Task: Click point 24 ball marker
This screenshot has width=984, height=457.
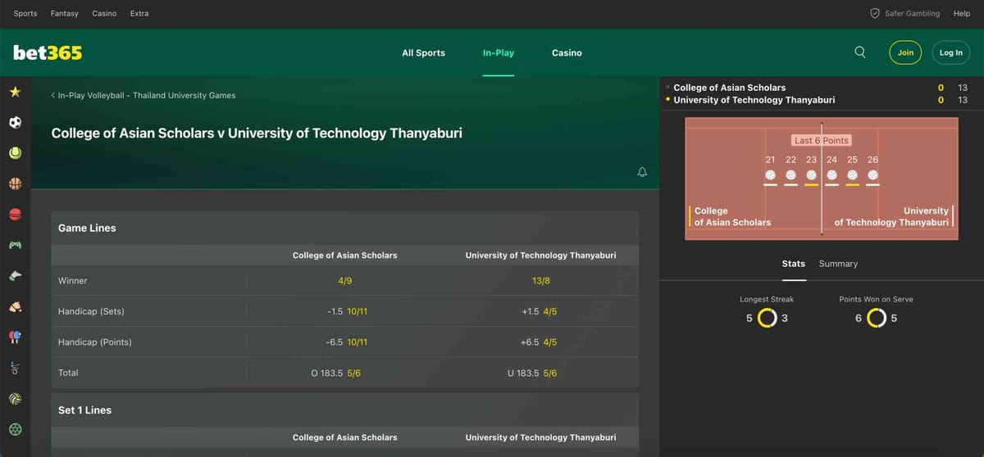Action: pos(831,175)
